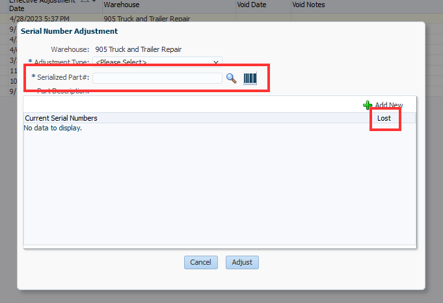Open the serialized part search magnifier
The height and width of the screenshot is (303, 443).
[232, 79]
